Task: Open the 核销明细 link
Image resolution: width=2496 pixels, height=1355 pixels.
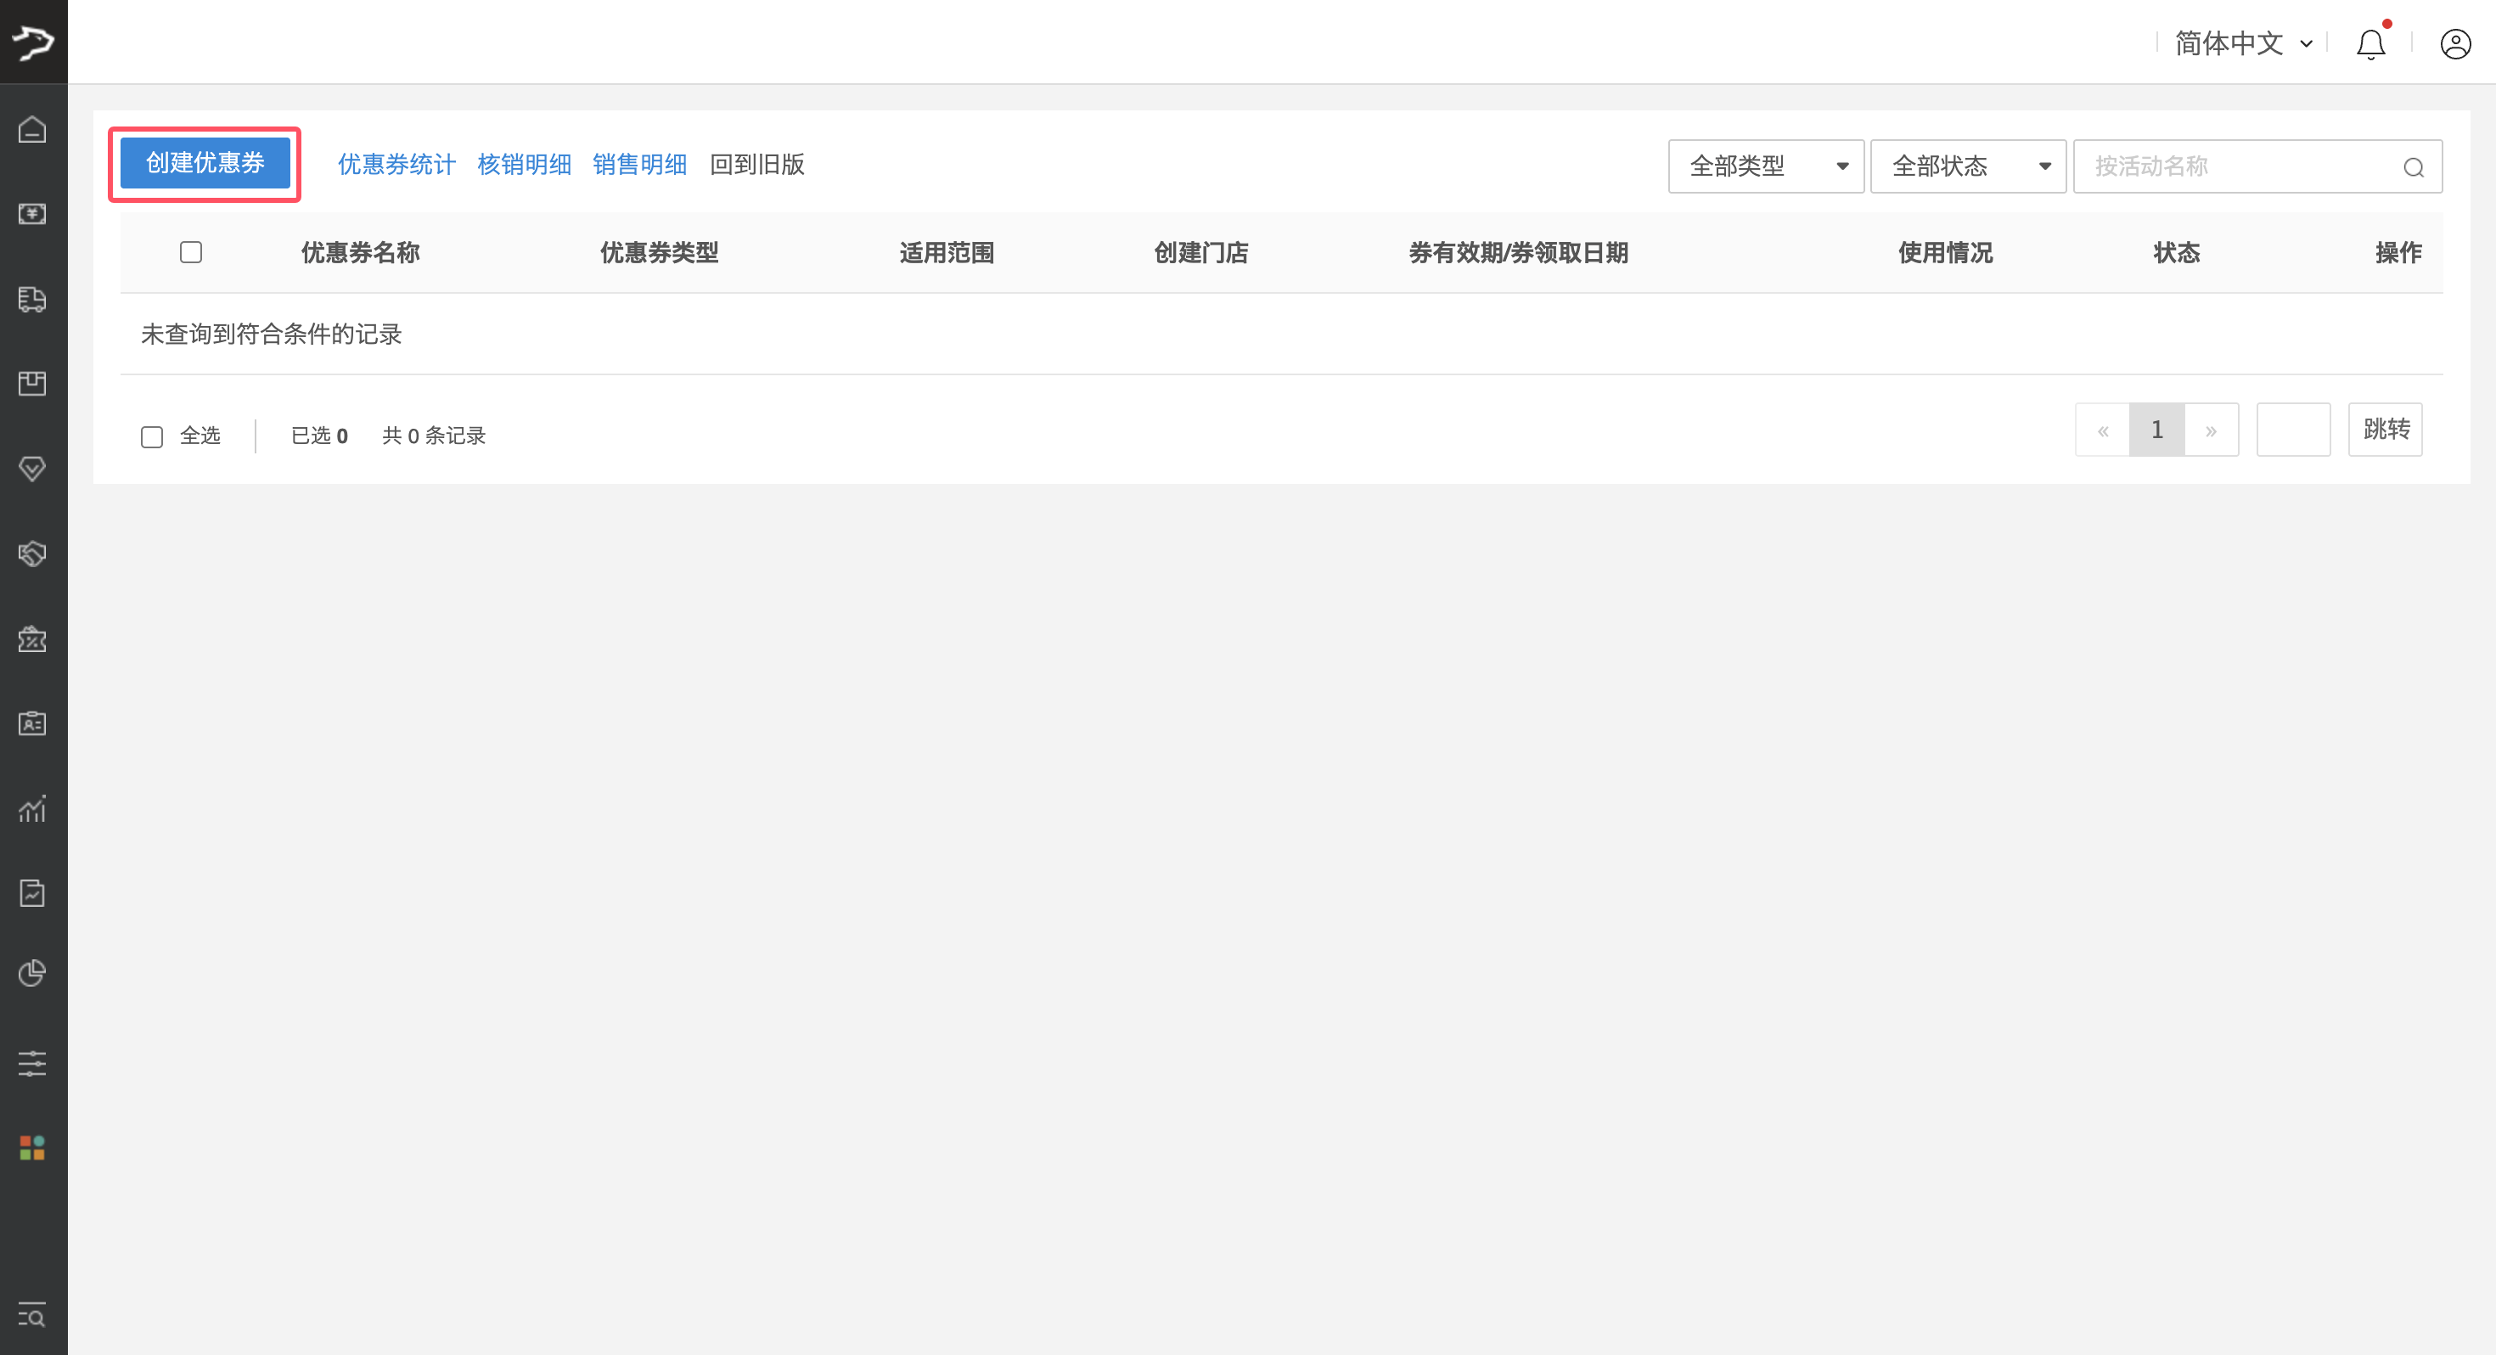Action: tap(524, 165)
